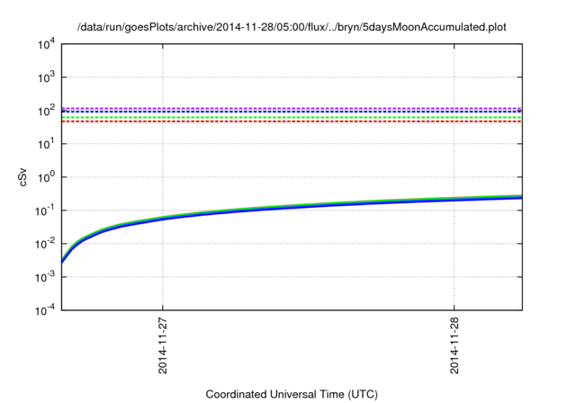
Task: Click the 10^-1 y-axis label
Action: (45, 211)
